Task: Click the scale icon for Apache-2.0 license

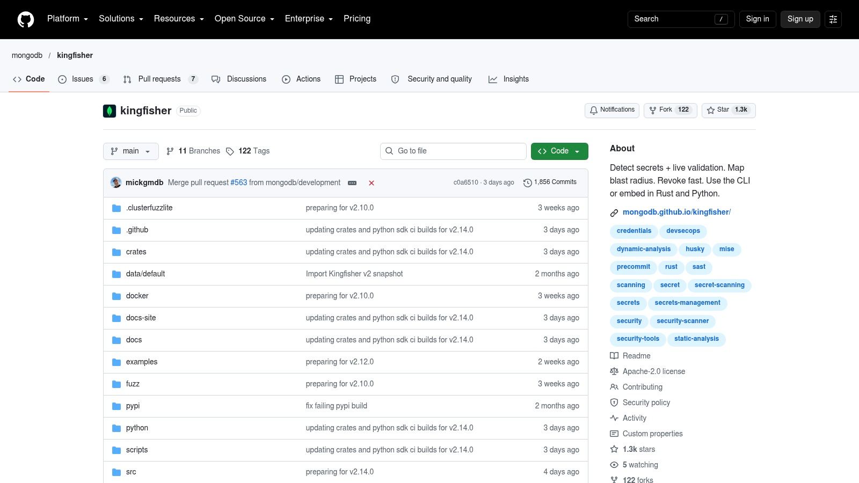Action: tap(614, 371)
